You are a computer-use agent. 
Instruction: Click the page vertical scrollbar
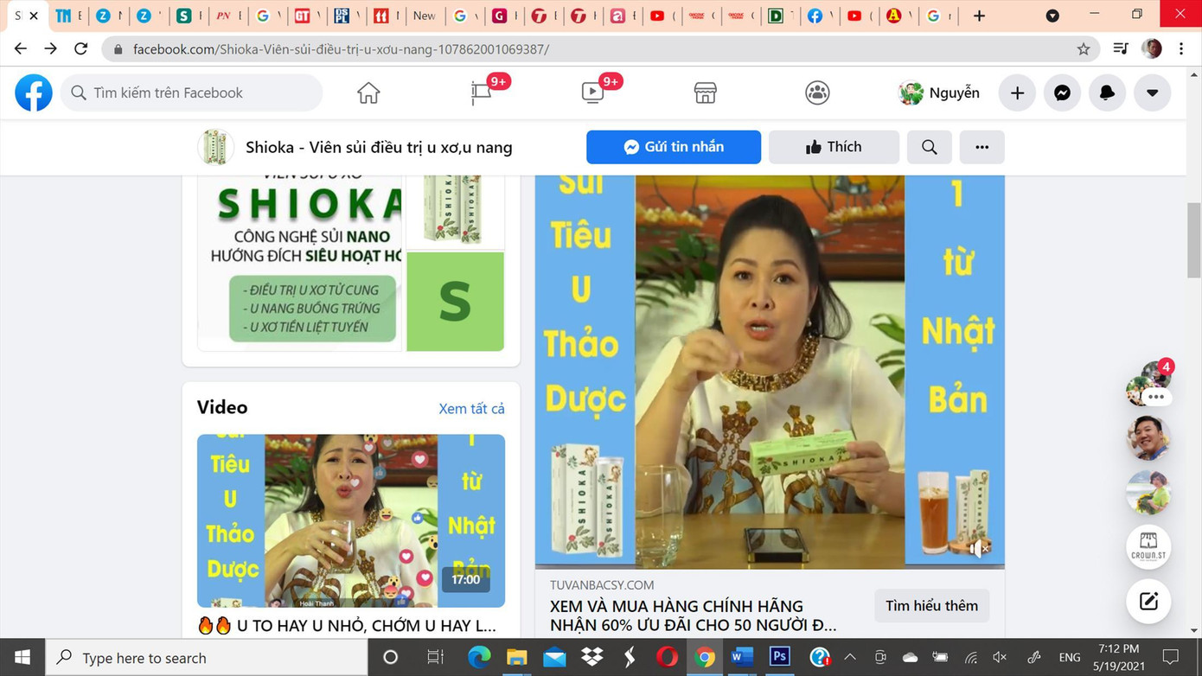(x=1194, y=242)
